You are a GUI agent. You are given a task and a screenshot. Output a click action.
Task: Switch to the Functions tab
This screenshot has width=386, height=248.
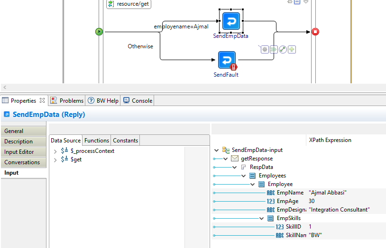point(97,141)
